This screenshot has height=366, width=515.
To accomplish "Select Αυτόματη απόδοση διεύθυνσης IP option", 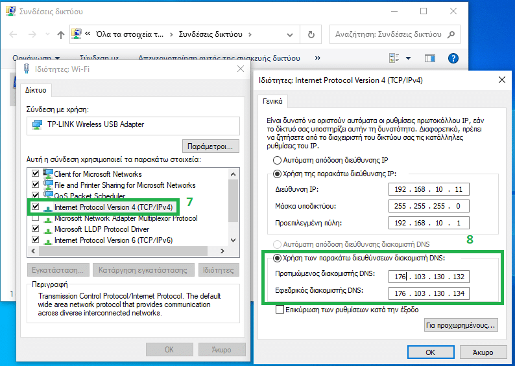I will [277, 161].
